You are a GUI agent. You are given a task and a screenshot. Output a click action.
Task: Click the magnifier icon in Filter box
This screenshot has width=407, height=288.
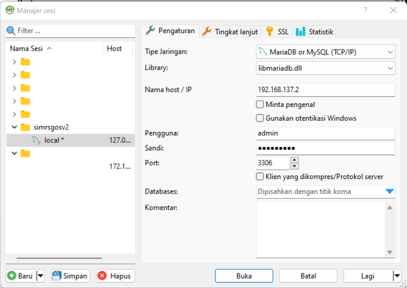11,31
